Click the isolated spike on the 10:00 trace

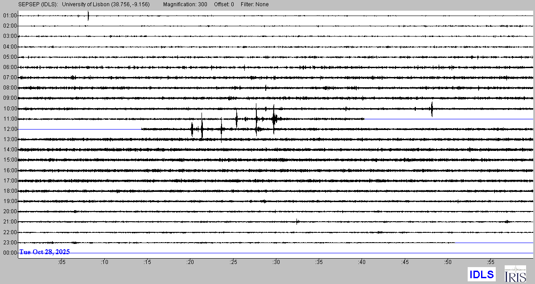pos(432,109)
